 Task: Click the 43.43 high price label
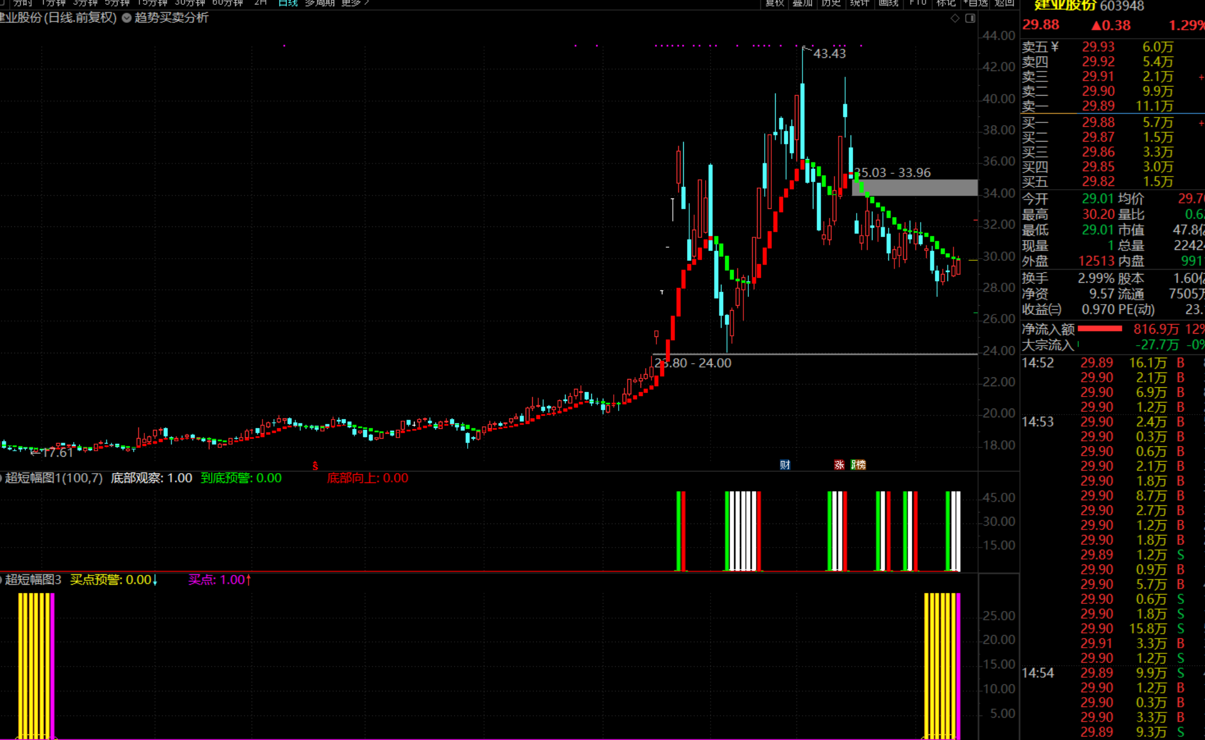(x=829, y=54)
